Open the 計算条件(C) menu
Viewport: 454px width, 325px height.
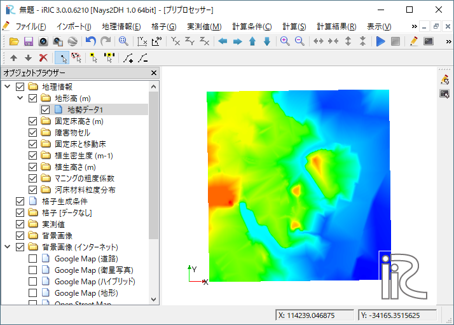(x=252, y=27)
